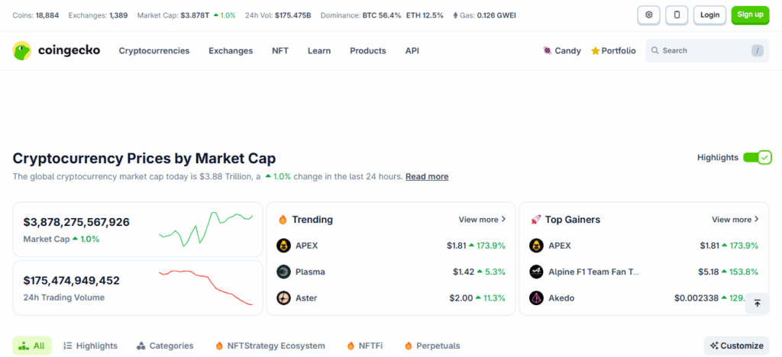
Task: Focus the Search input field
Action: (x=699, y=51)
